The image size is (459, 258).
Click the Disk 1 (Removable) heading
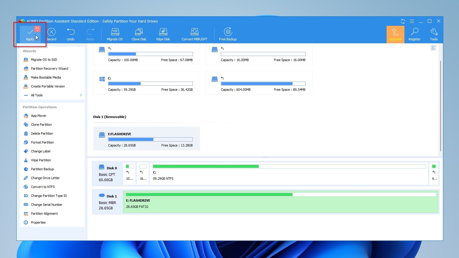click(x=109, y=117)
